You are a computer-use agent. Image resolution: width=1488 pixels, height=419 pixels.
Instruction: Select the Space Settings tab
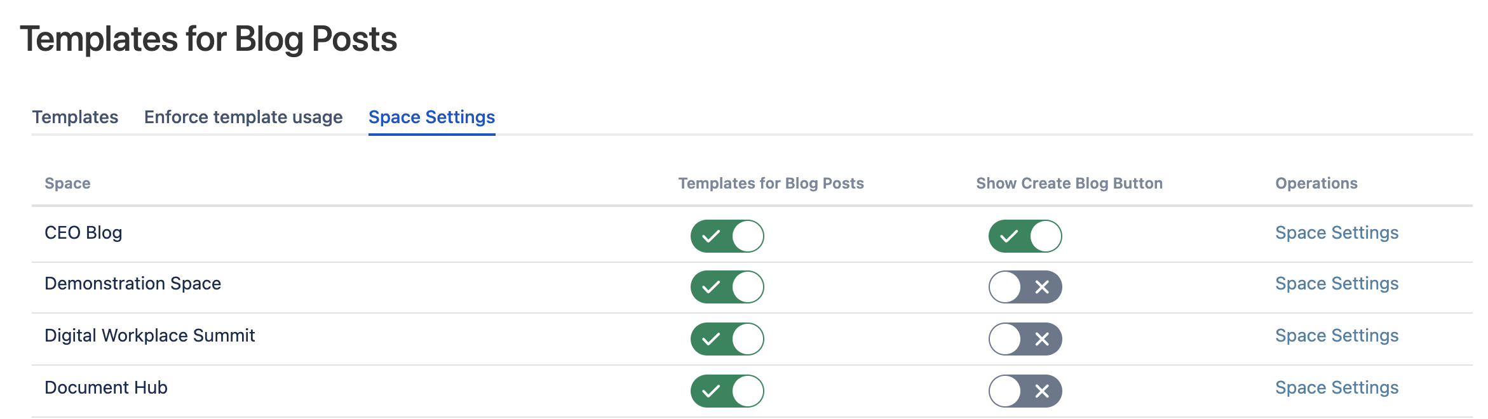click(431, 117)
